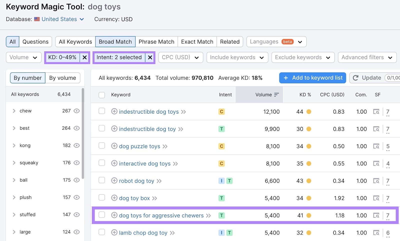The image size is (400, 241).
Task: Open the Advanced filters dropdown
Action: click(x=367, y=57)
